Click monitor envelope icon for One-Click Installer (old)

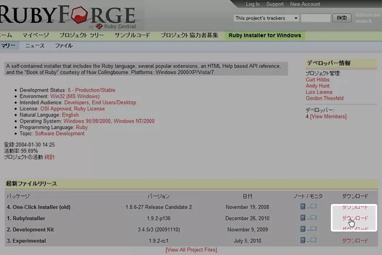[x=314, y=206]
